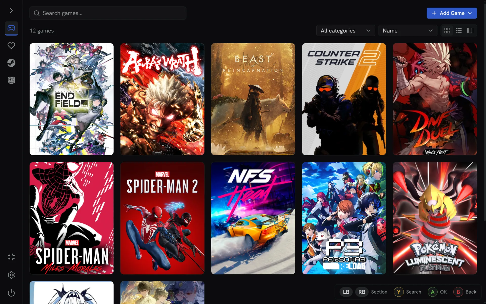Click the RB section switch hint
This screenshot has width=486, height=304.
(362, 292)
